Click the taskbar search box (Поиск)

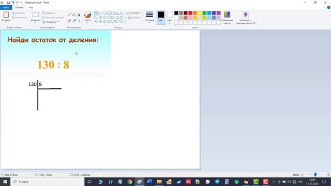47,181
